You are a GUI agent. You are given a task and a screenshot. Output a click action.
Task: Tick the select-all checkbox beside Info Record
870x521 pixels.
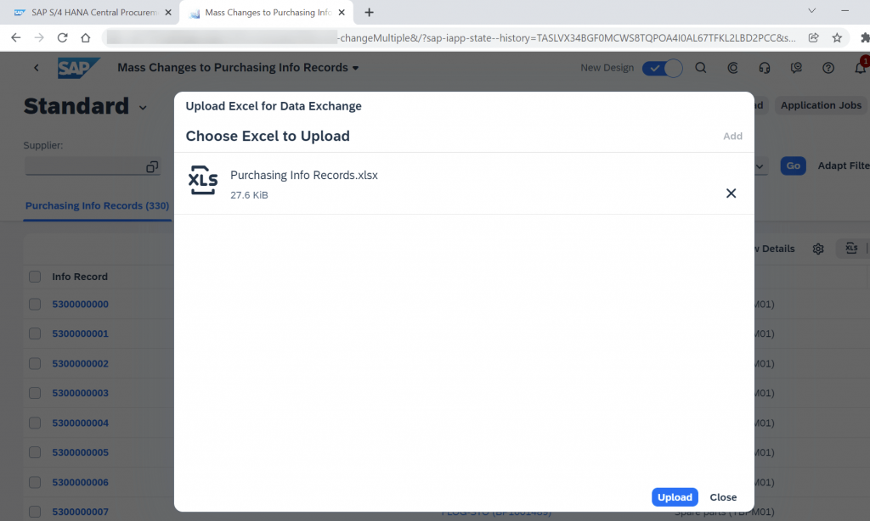tap(35, 277)
